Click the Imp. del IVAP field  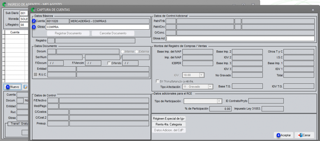point(198,58)
